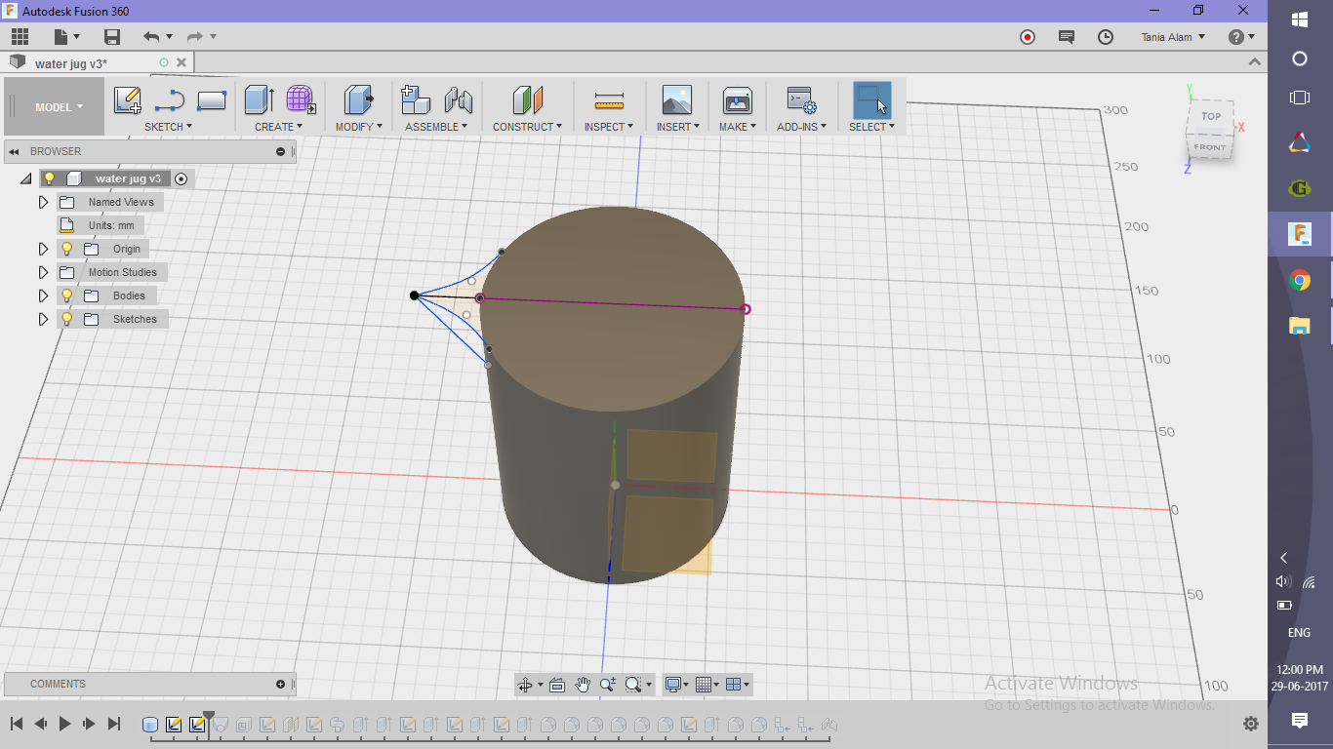This screenshot has width=1333, height=749.
Task: Launch the 3D Print make tool
Action: [737, 99]
